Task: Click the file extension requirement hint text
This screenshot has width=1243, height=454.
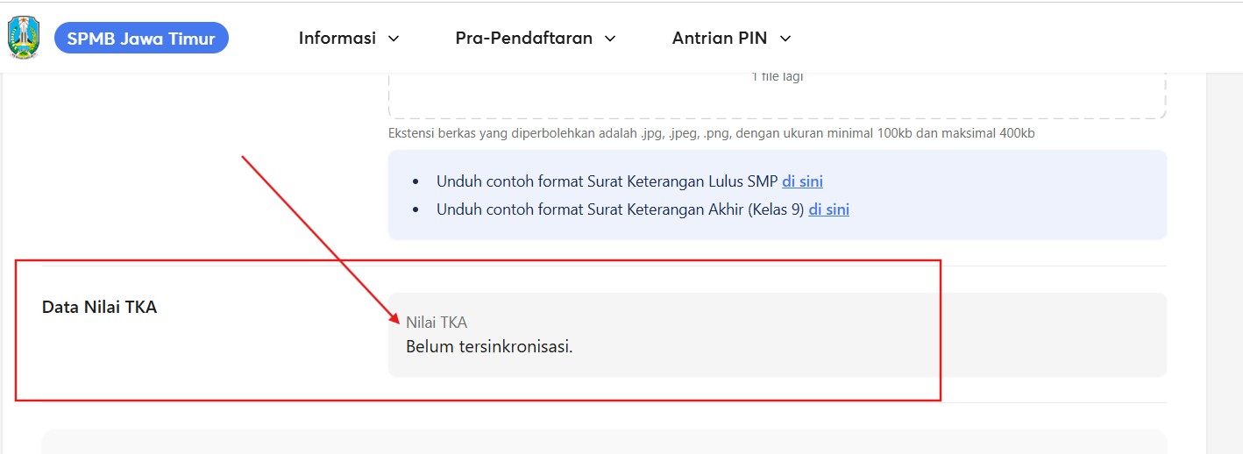Action: [712, 133]
